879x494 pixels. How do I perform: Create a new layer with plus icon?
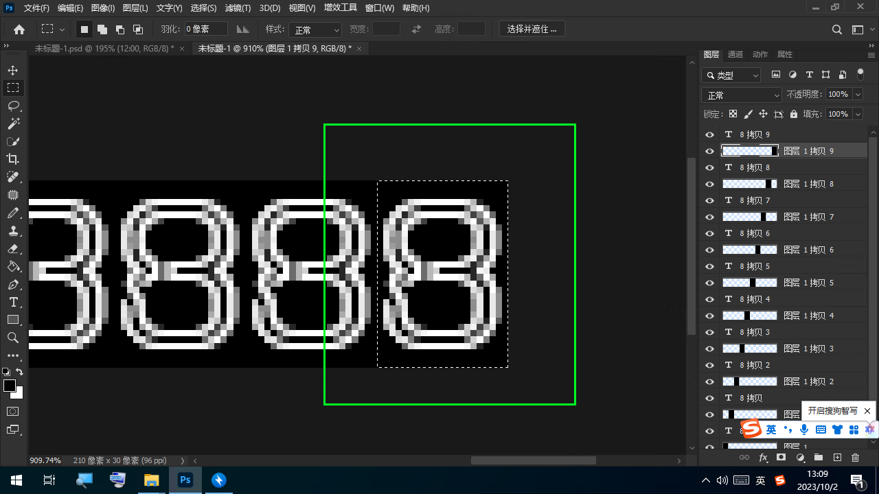[x=837, y=457]
